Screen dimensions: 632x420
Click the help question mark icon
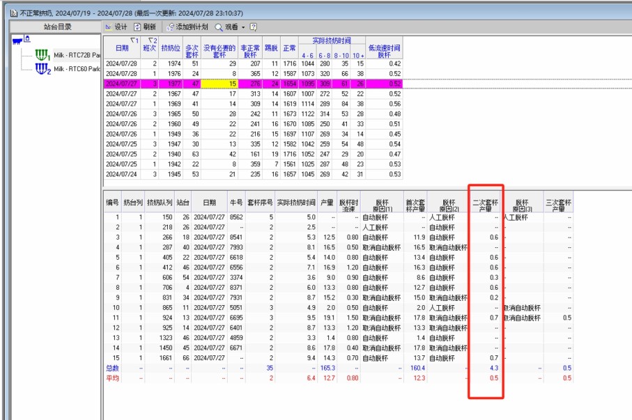click(x=254, y=26)
